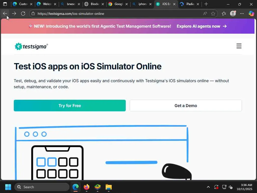The image size is (257, 193).
Task: Reload the current page
Action: tap(23, 14)
